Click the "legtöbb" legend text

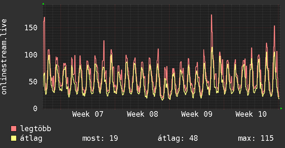tap(36, 129)
